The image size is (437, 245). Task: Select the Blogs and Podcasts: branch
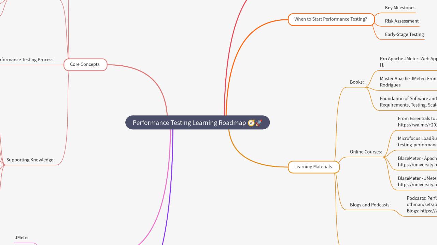370,205
